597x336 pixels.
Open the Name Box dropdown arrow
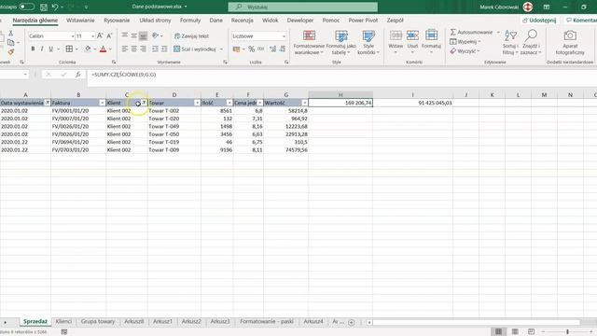coord(25,75)
